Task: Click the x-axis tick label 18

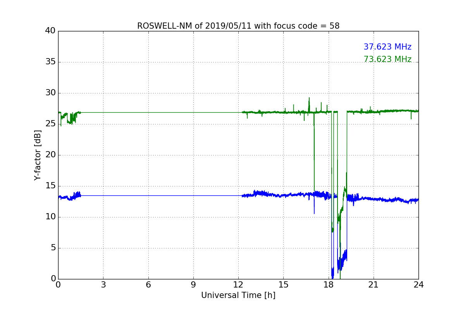Action: pos(329,285)
